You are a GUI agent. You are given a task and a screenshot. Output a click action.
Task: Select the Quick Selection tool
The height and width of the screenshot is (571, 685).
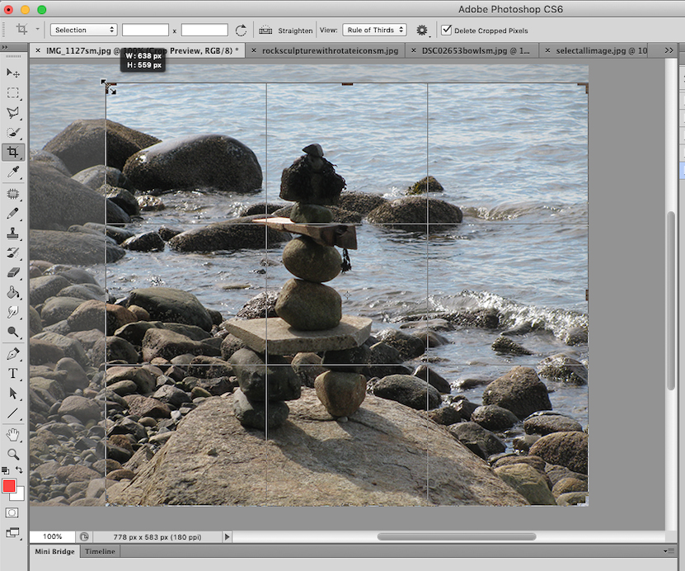[12, 133]
